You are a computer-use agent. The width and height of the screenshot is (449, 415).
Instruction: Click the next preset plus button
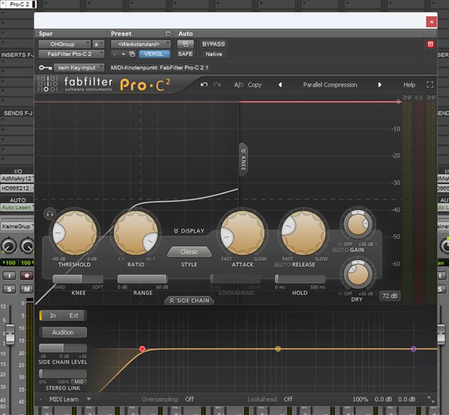pos(123,54)
